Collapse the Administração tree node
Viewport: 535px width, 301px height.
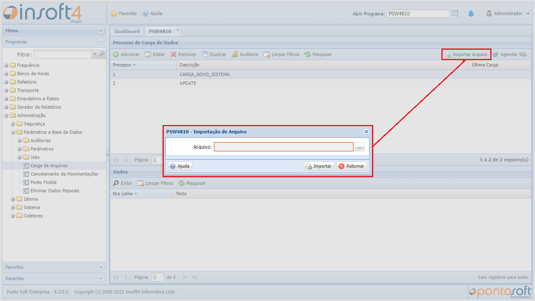click(6, 115)
